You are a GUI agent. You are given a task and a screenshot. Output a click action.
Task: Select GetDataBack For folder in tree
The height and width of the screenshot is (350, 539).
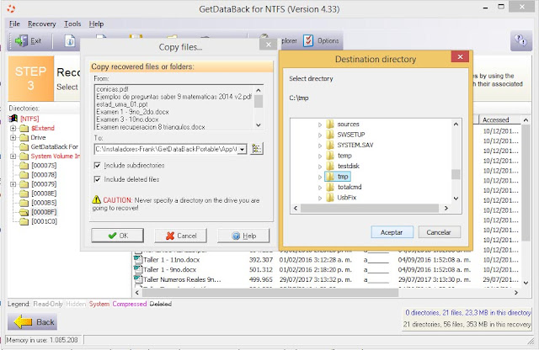coord(54,146)
